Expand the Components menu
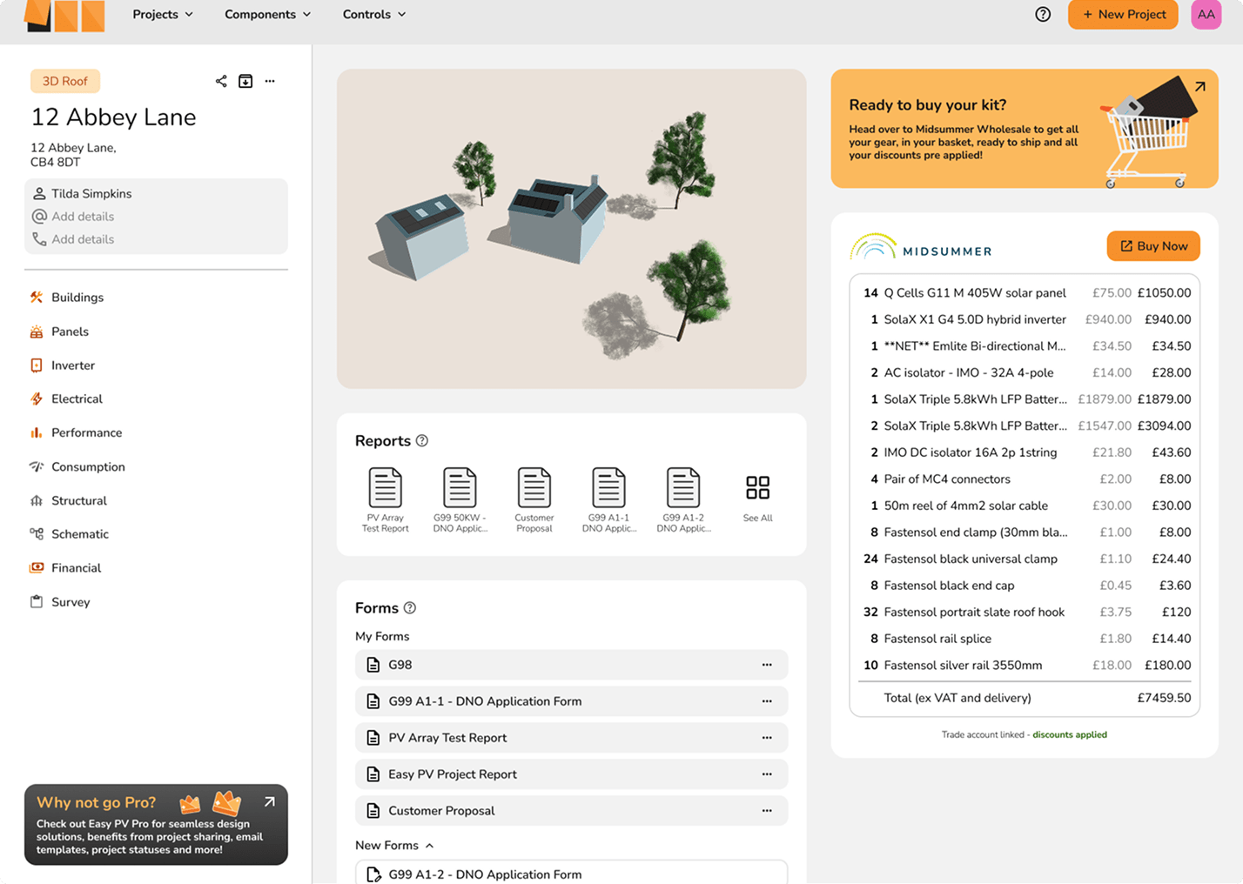This screenshot has height=884, width=1243. click(267, 14)
